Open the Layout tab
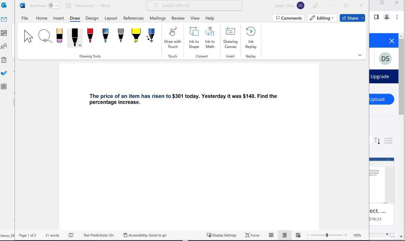This screenshot has height=241, width=405. pyautogui.click(x=111, y=18)
